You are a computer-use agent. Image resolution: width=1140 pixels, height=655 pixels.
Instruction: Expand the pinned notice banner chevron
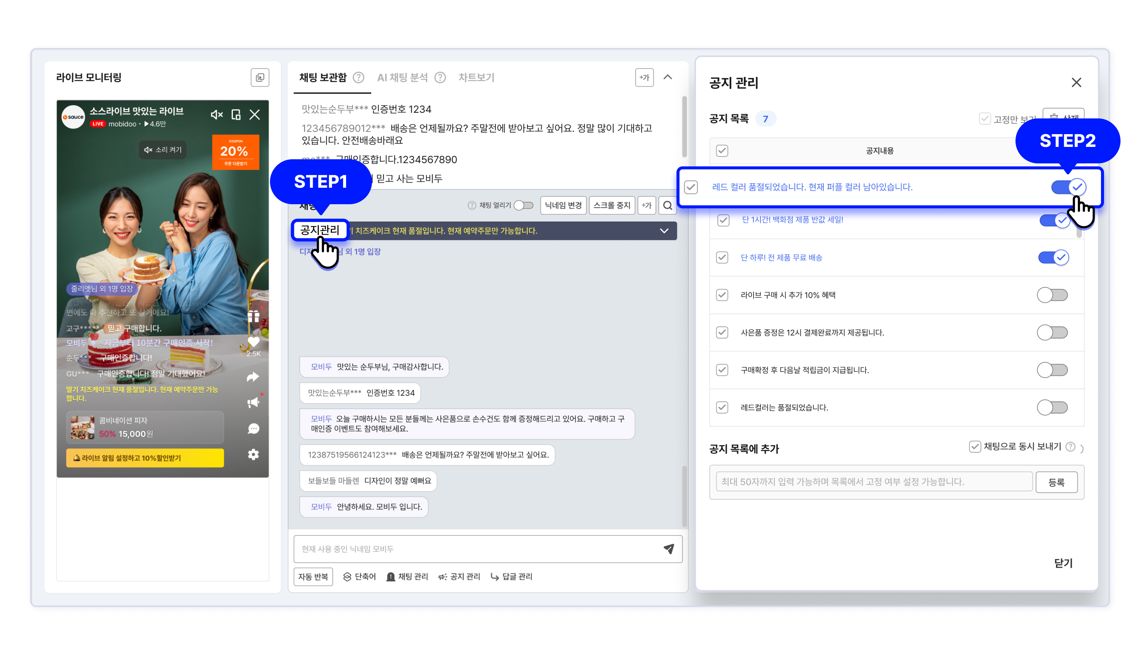click(x=664, y=231)
